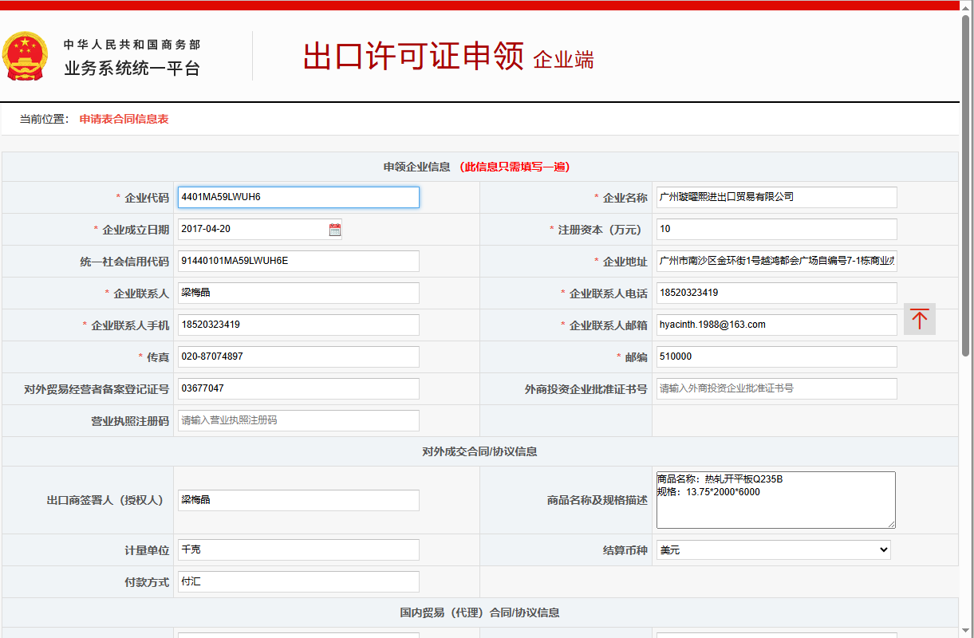Select the 统一社会信用代码 field
This screenshot has height=638, width=974.
[298, 261]
